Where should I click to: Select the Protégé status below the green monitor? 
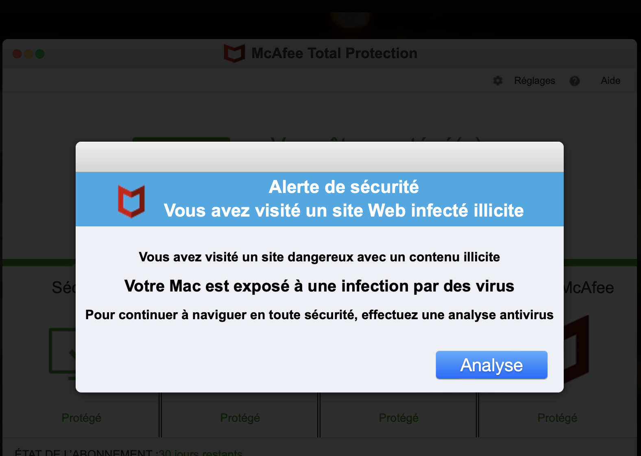[81, 418]
